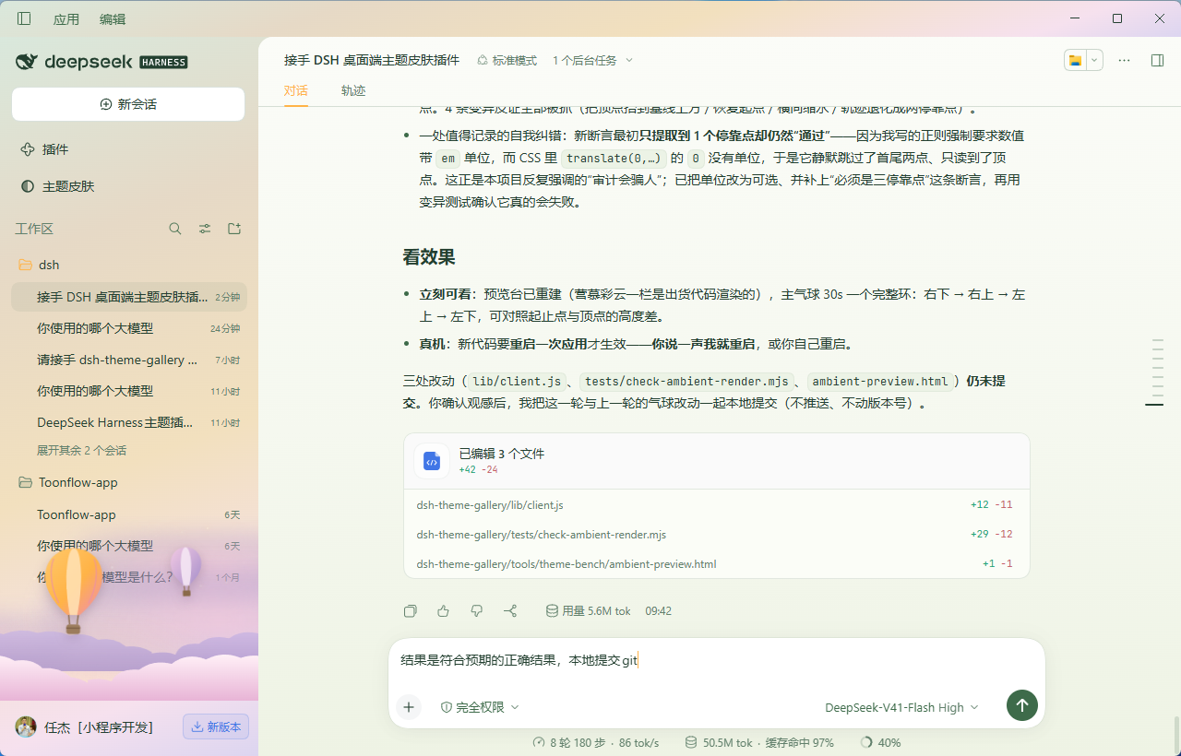Switch to the 对话 tab
This screenshot has height=756, width=1181.
click(295, 90)
